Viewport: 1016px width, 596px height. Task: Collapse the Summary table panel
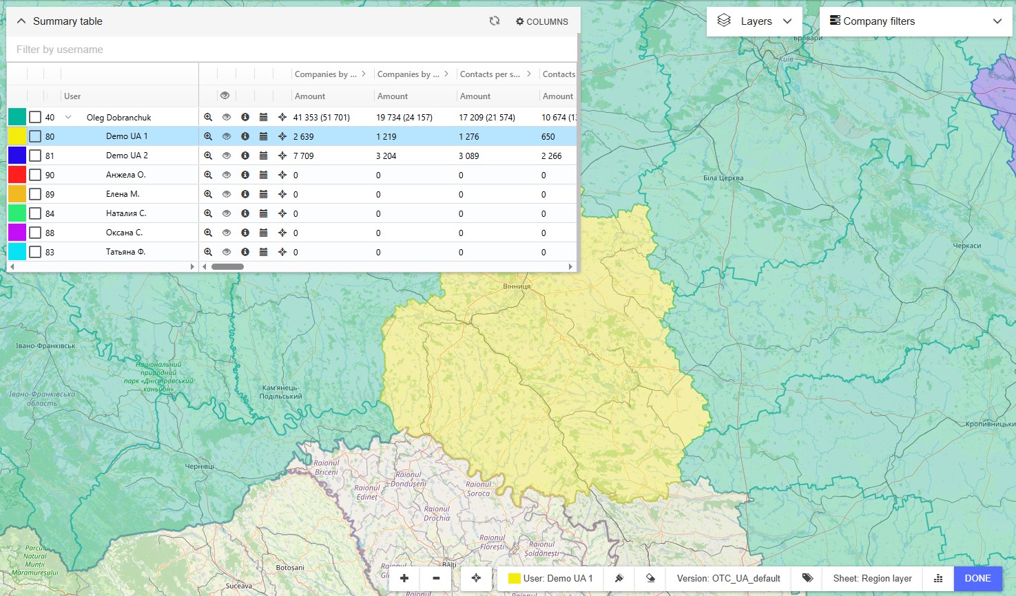(21, 21)
